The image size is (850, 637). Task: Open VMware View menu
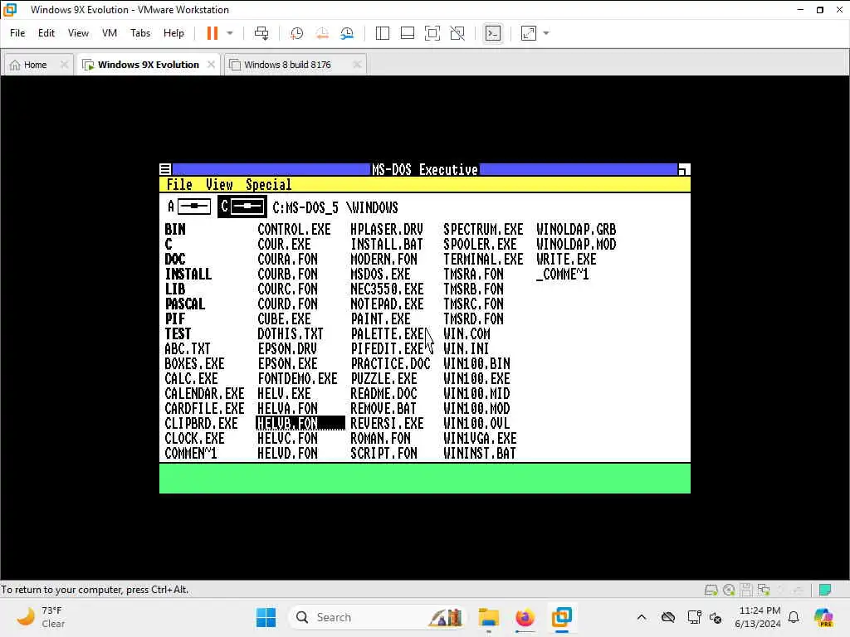point(78,33)
